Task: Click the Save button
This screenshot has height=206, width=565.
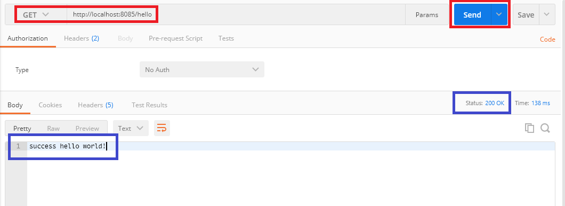Action: coord(526,14)
